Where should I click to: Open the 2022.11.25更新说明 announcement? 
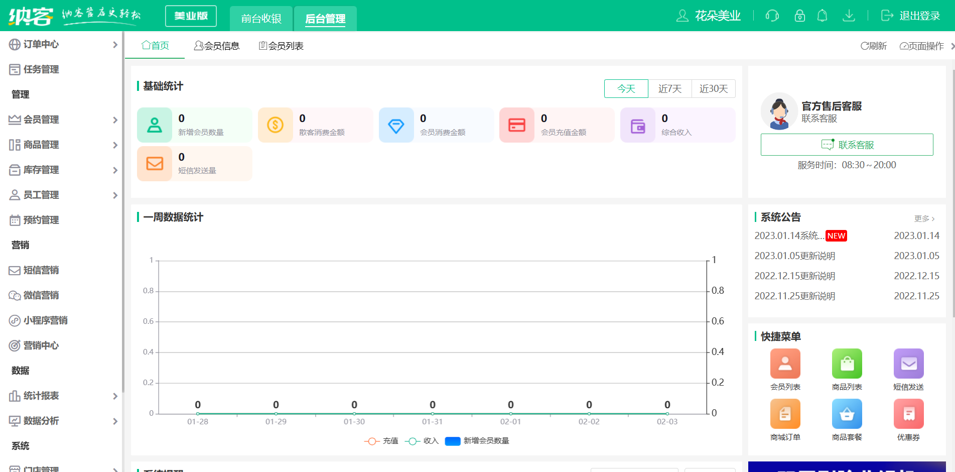(795, 296)
